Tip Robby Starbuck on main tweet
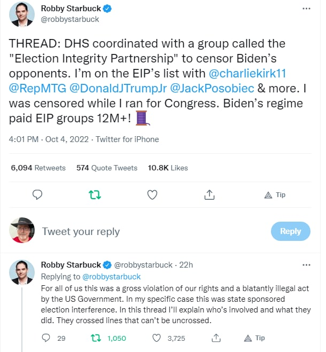This screenshot has height=352, width=326. [x=275, y=195]
